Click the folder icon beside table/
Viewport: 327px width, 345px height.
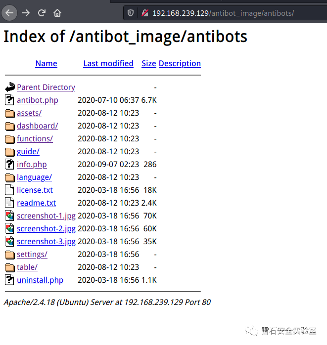click(10, 267)
